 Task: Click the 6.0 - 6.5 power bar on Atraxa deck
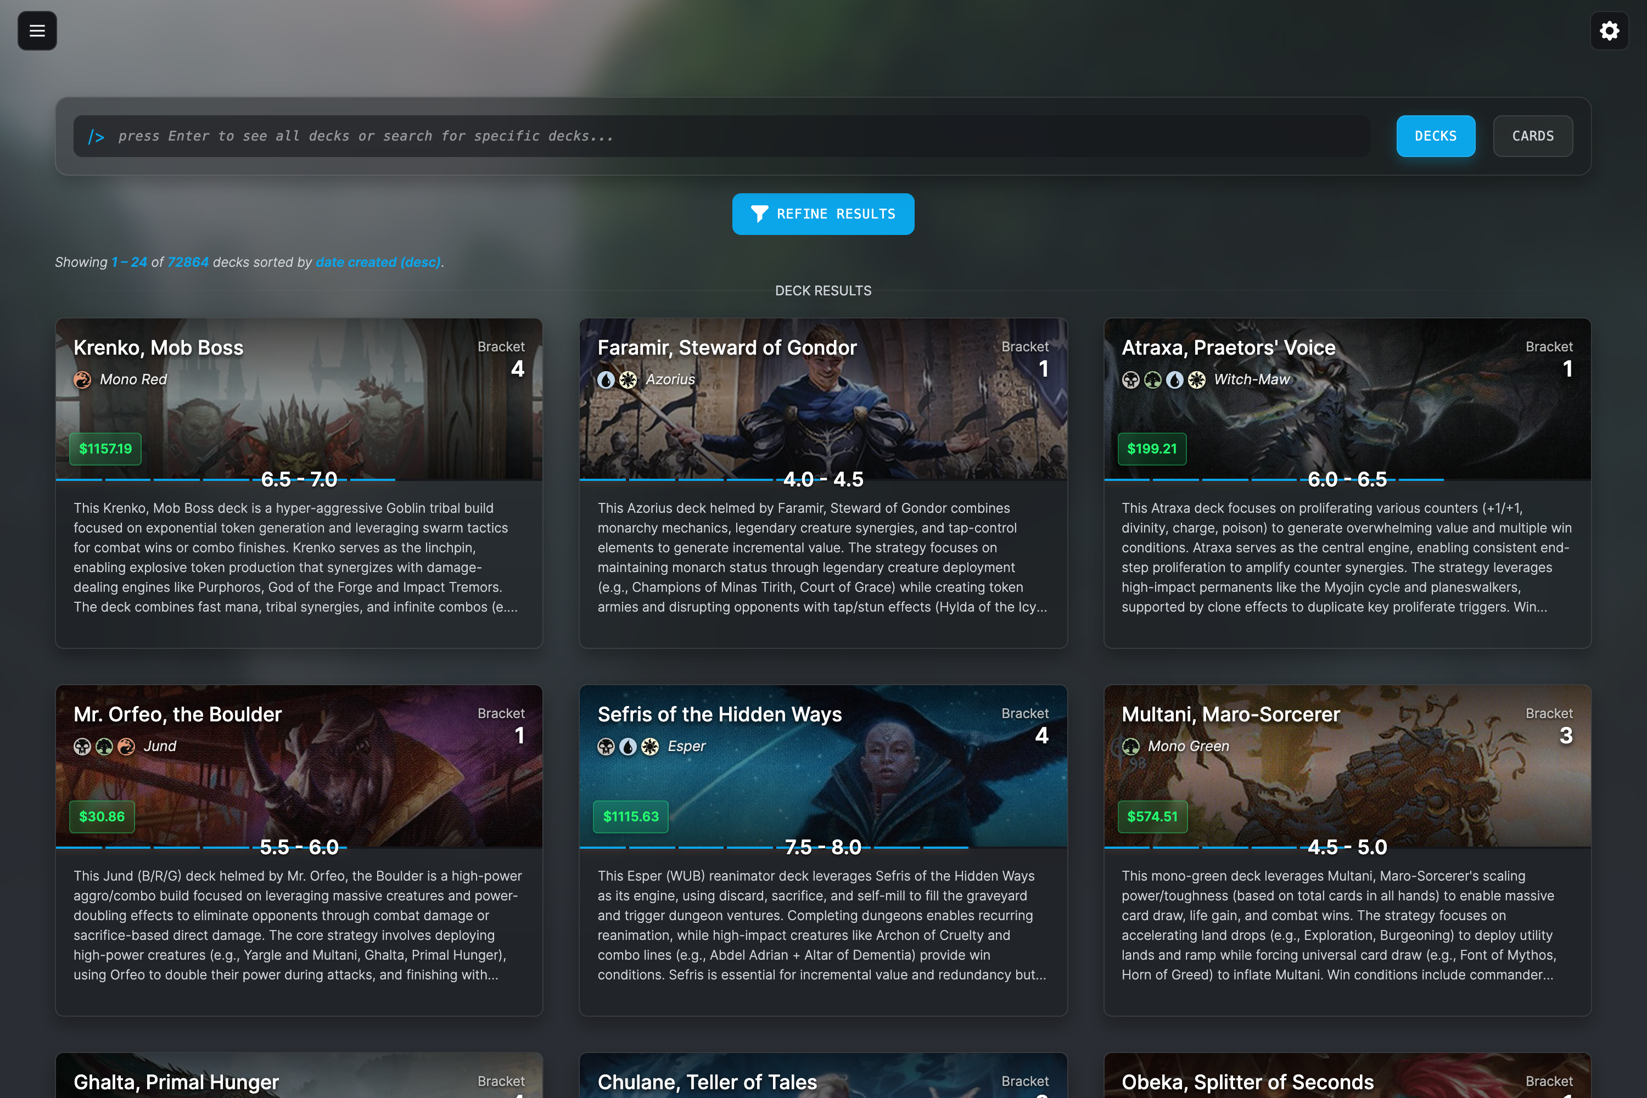click(x=1347, y=480)
